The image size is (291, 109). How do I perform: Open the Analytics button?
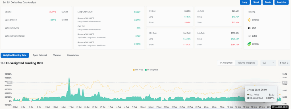[x=281, y=2]
